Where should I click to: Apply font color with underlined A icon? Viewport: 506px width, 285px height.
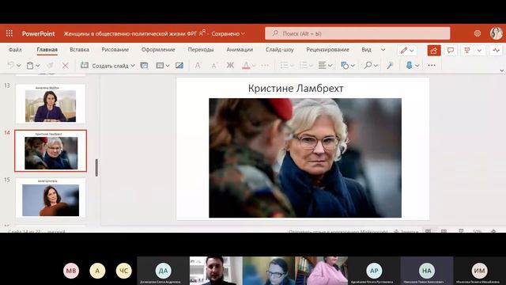(x=246, y=66)
